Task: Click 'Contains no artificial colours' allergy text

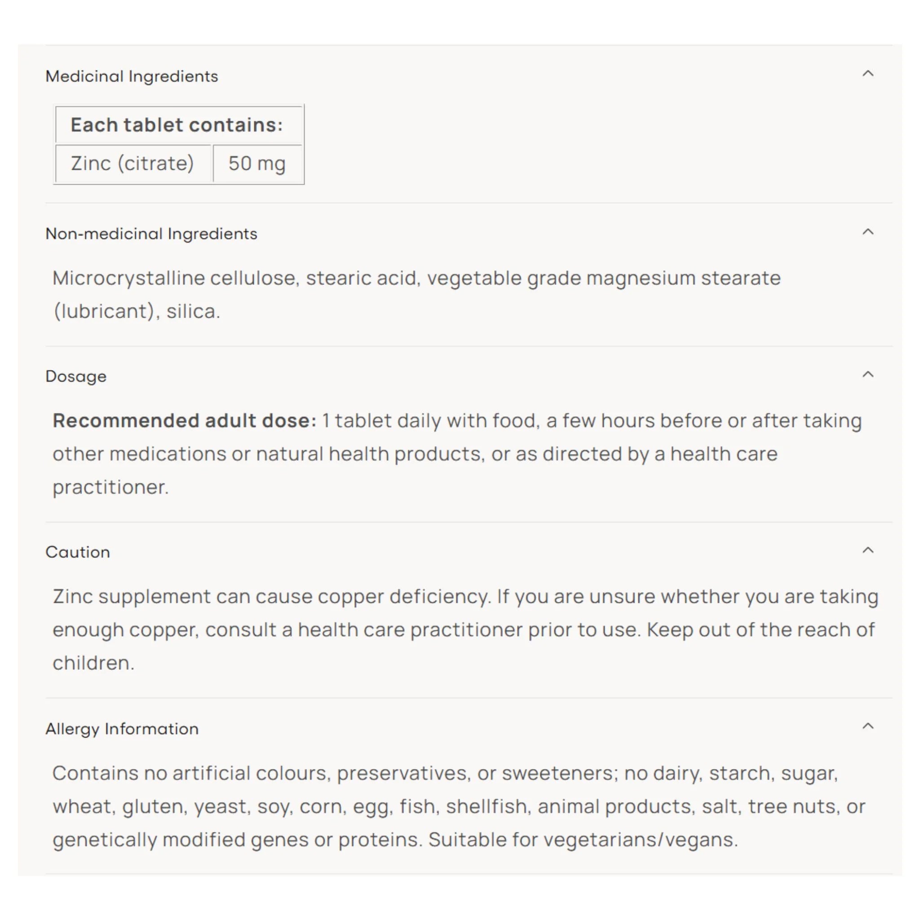Action: (x=190, y=773)
